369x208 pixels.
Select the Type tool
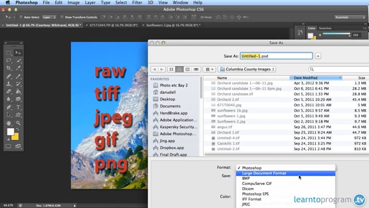18,107
